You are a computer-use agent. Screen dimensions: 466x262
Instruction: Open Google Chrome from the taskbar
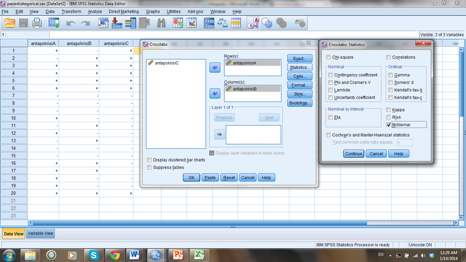point(115,255)
